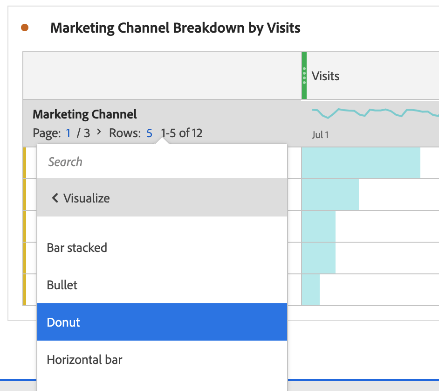
Task: Open the Rows count dropdown showing 5
Action: point(149,133)
